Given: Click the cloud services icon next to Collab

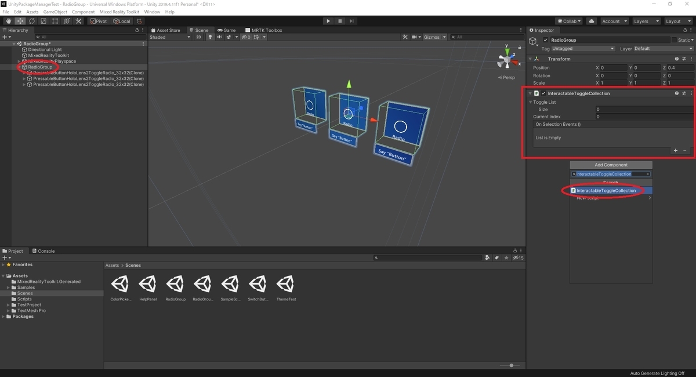Looking at the screenshot, I should pyautogui.click(x=592, y=21).
